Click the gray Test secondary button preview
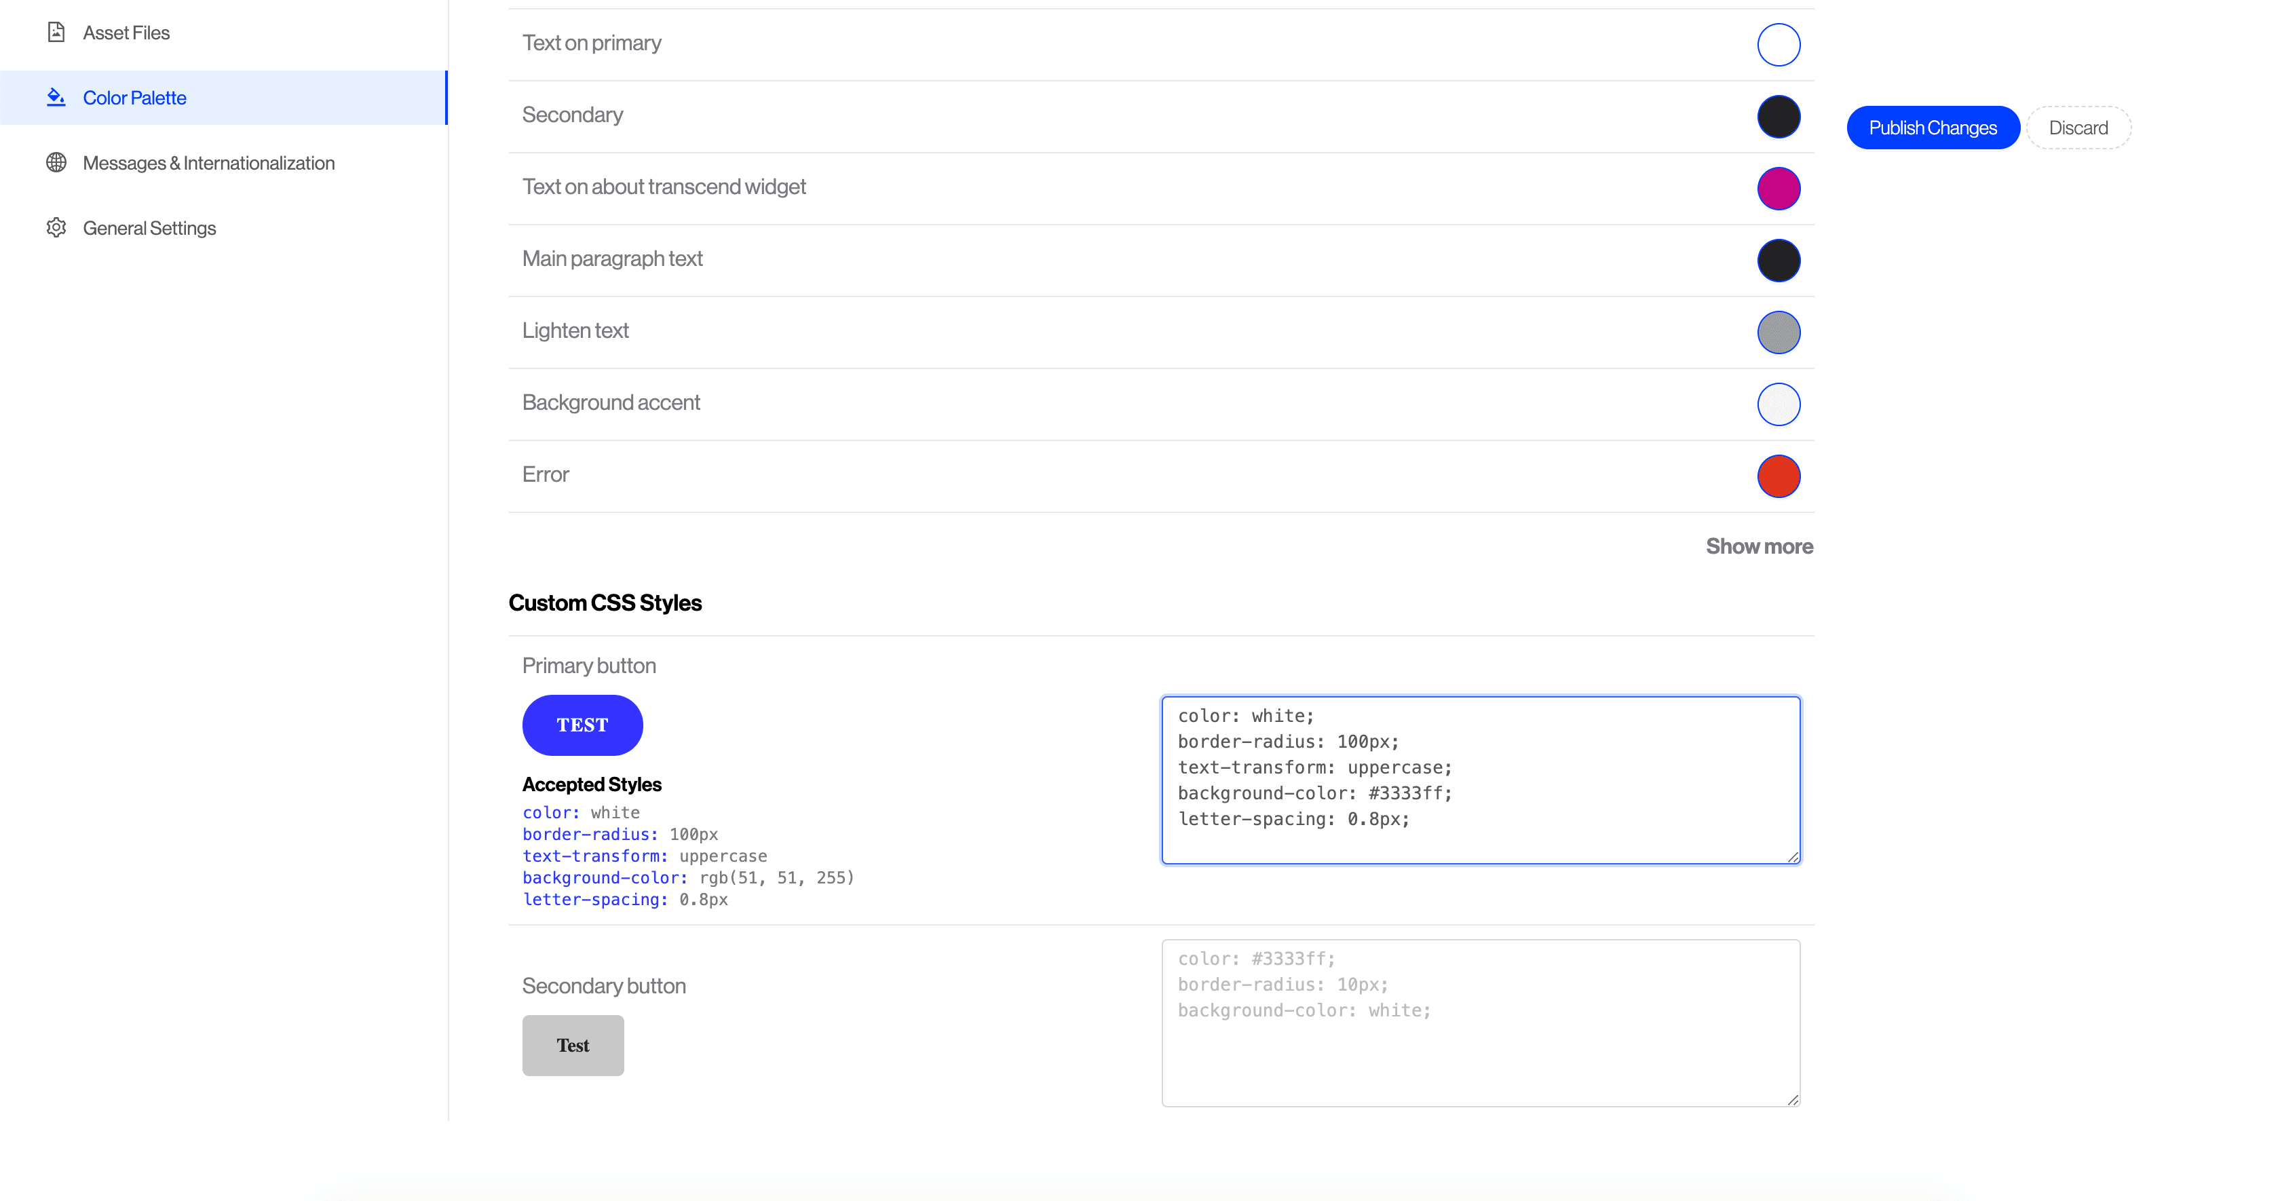Image resolution: width=2280 pixels, height=1201 pixels. [573, 1045]
